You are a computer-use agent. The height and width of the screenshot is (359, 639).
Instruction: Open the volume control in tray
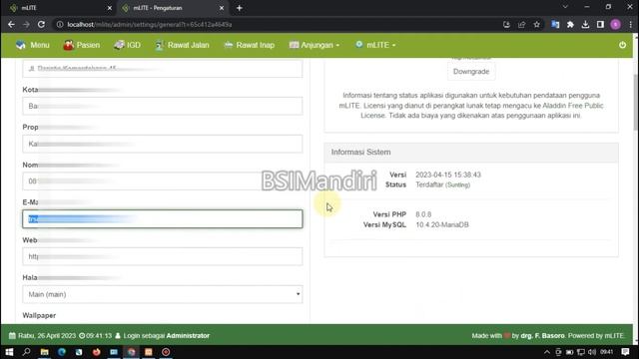[592, 352]
